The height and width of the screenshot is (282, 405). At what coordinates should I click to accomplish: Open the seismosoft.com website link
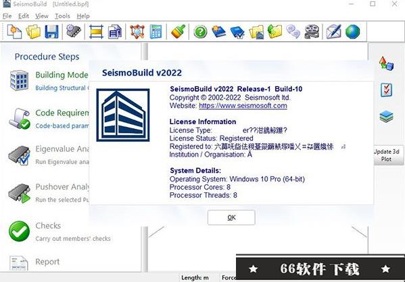(x=243, y=106)
